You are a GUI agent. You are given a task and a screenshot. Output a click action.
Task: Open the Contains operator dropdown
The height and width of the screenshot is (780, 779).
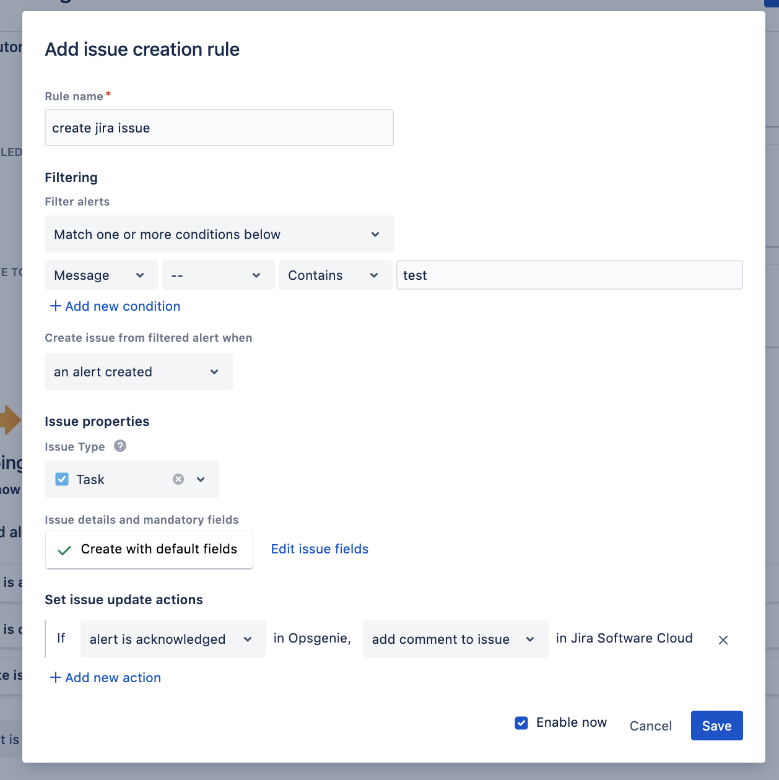[x=336, y=275]
